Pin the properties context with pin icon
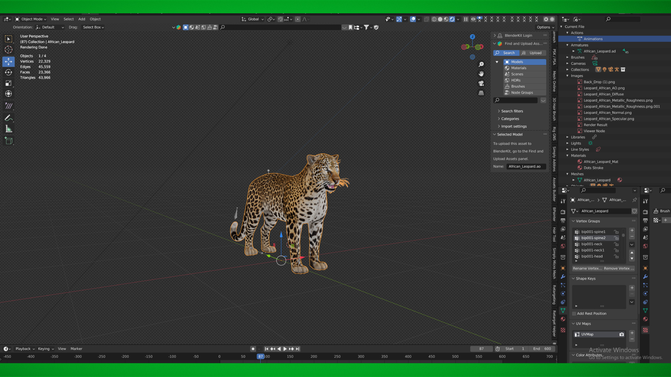The height and width of the screenshot is (377, 671). pos(634,200)
